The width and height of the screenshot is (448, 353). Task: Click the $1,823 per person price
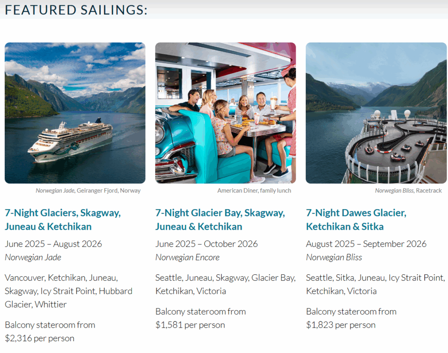[x=340, y=325]
